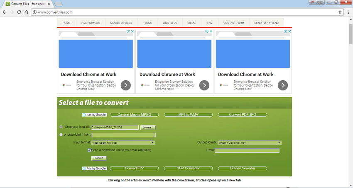Click the first Download Chrome at Work headline
The height and width of the screenshot is (188, 353).
(x=89, y=75)
